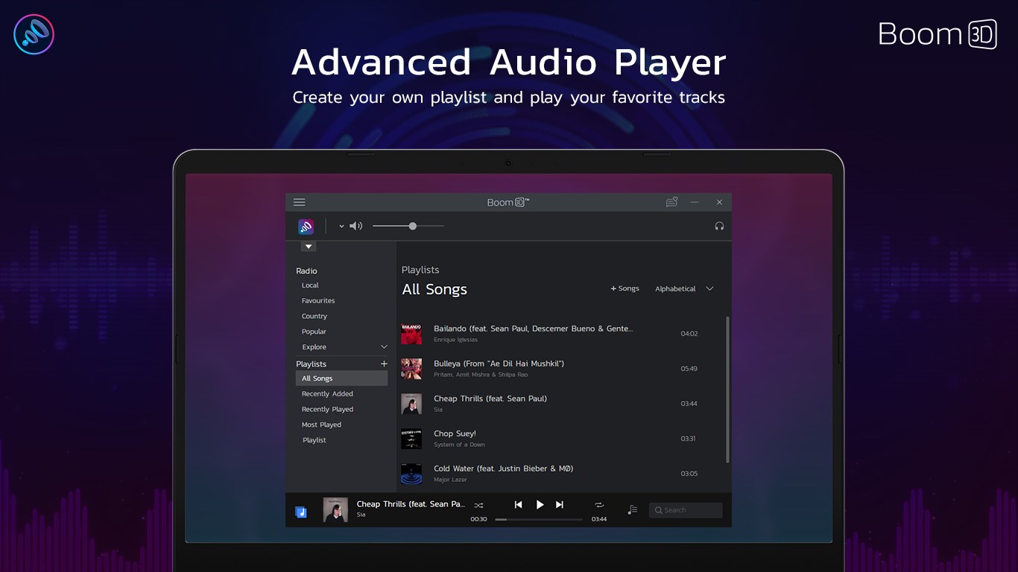Close the Boom 3D window
The width and height of the screenshot is (1018, 572).
pos(719,202)
